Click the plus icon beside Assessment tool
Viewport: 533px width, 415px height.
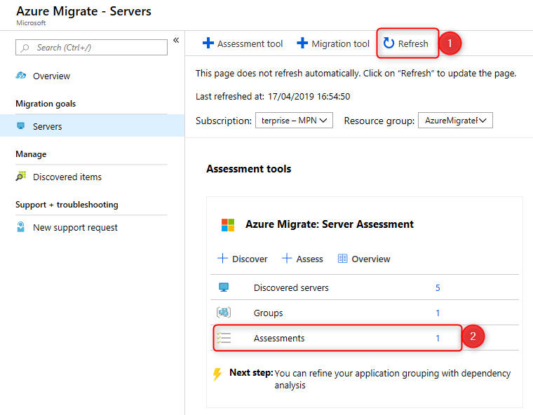[208, 43]
